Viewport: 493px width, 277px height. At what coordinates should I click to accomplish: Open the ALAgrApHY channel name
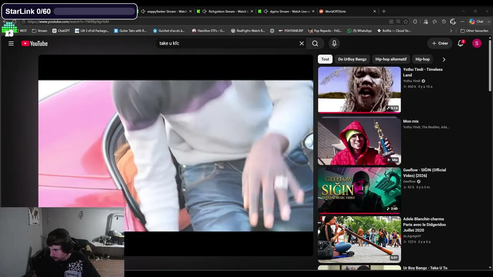click(x=412, y=236)
